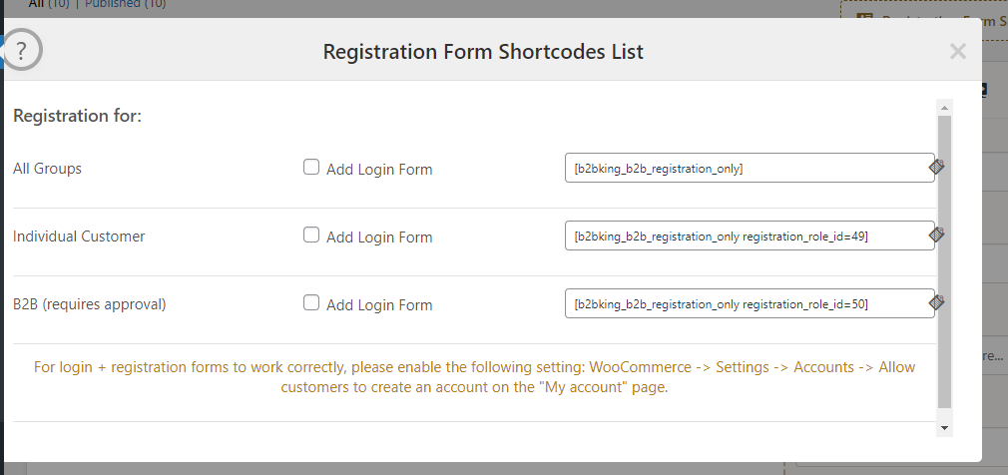Image resolution: width=1008 pixels, height=475 pixels.
Task: Copy the All Groups shortcode via clipboard icon
Action: click(x=937, y=167)
